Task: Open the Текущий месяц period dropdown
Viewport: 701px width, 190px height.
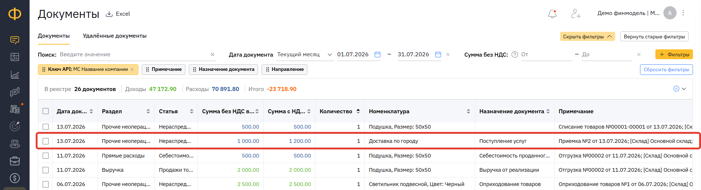Action: pyautogui.click(x=304, y=54)
